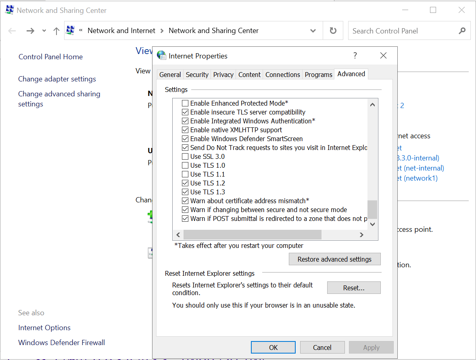Click the Back arrow in Control Panel
Image resolution: width=476 pixels, height=360 pixels.
[12, 31]
